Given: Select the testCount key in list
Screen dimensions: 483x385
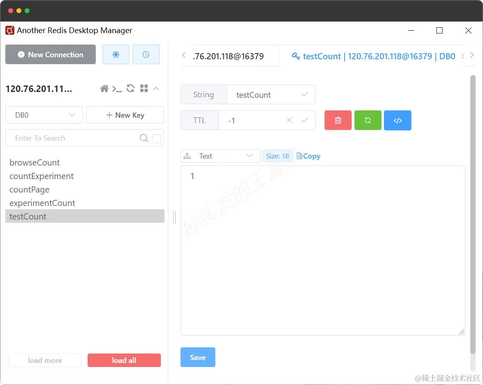Looking at the screenshot, I should [x=85, y=216].
